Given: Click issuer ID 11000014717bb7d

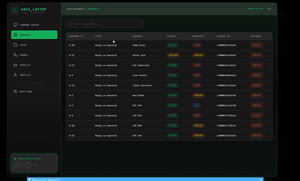Looking at the screenshot, I should point(227,136).
